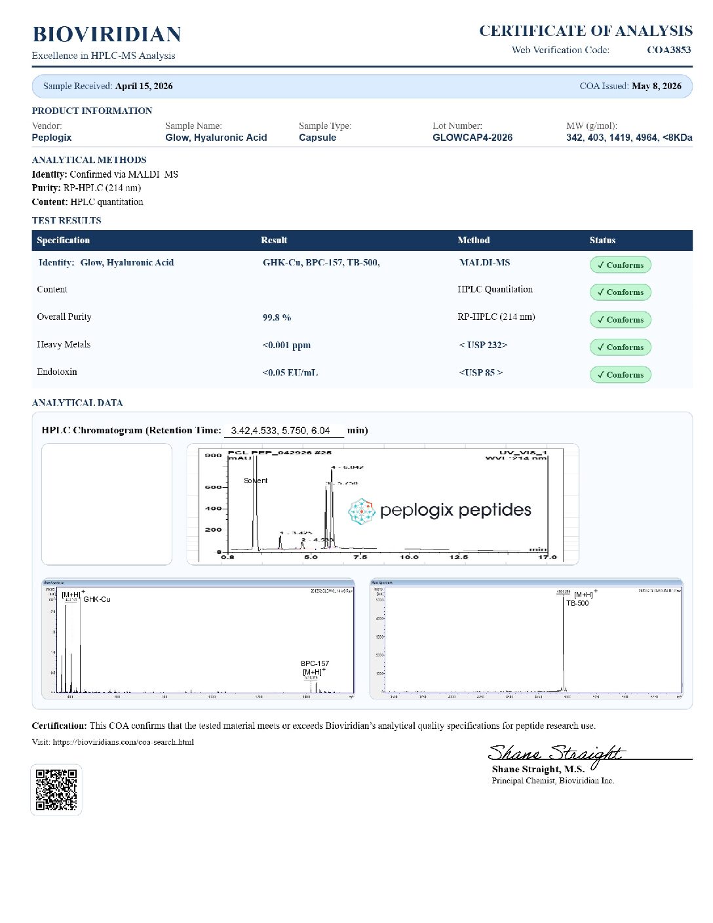Click the Excellence in HPLC-MS Analysis tagline

(104, 56)
